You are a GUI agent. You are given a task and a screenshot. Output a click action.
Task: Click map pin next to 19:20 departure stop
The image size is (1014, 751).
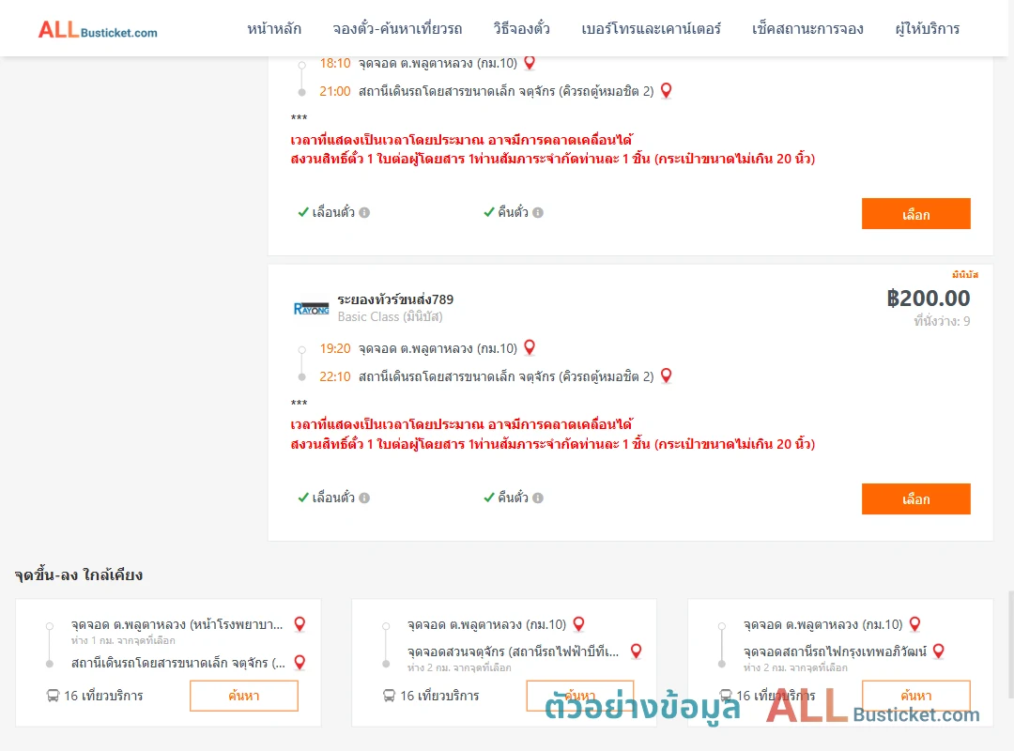[530, 348]
